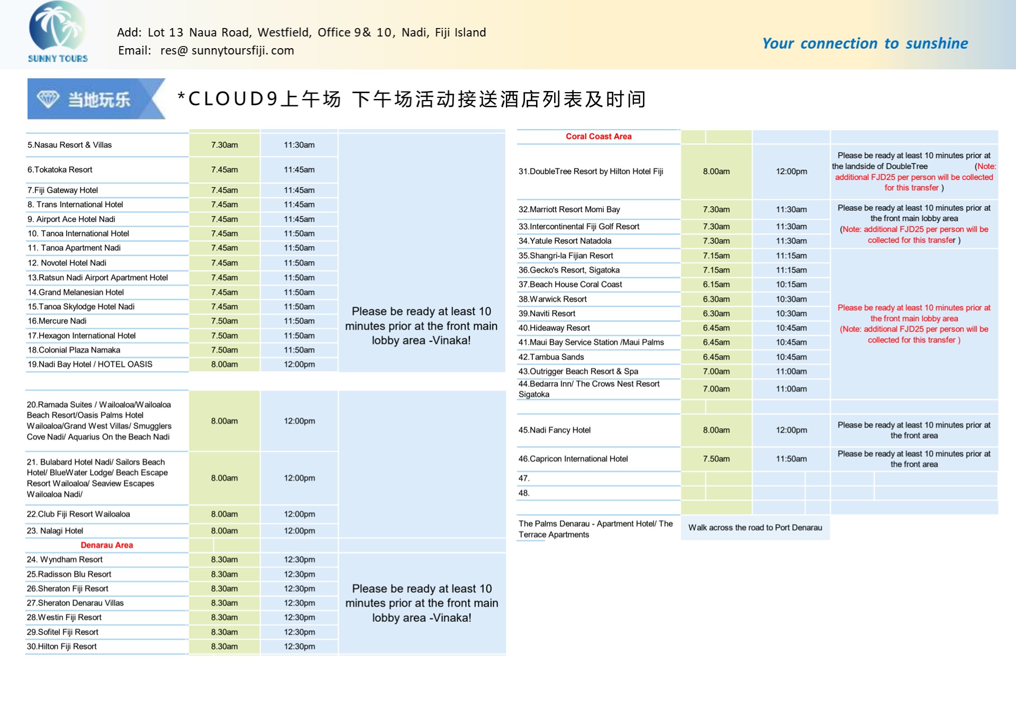Click 9. Airport Ace Hotel Nadi
The width and height of the screenshot is (1016, 718).
(71, 219)
